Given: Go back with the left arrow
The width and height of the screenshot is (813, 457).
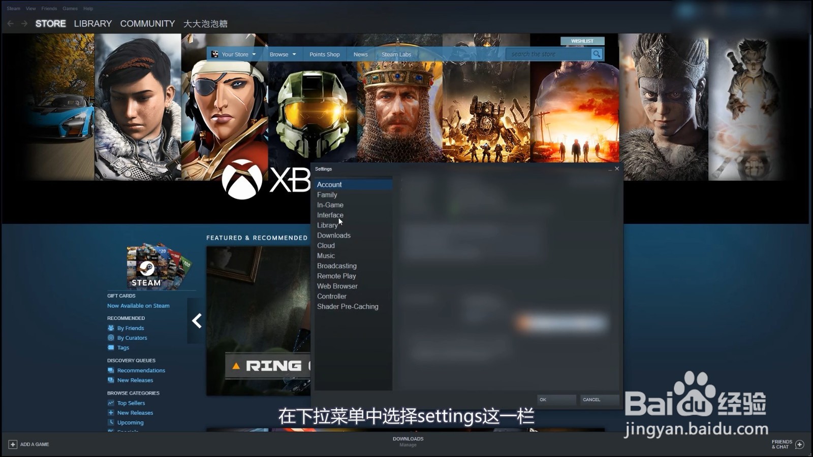Looking at the screenshot, I should (x=11, y=24).
